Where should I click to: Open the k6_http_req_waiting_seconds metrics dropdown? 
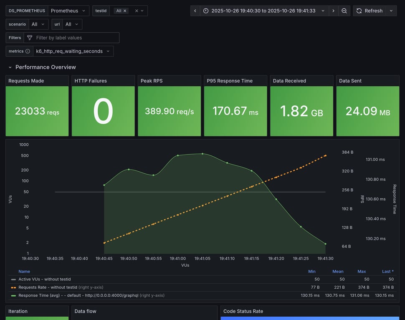coord(73,51)
